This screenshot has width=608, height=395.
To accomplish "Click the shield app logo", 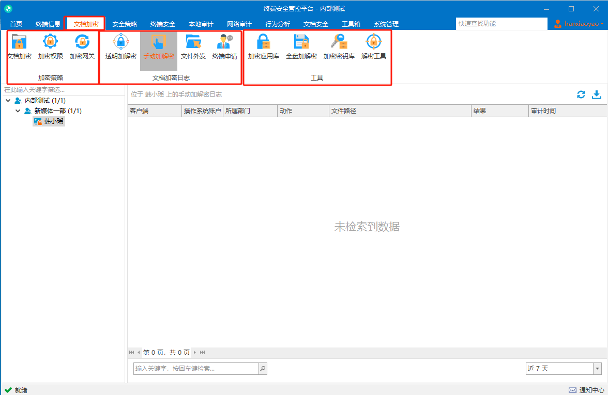I will tap(8, 8).
